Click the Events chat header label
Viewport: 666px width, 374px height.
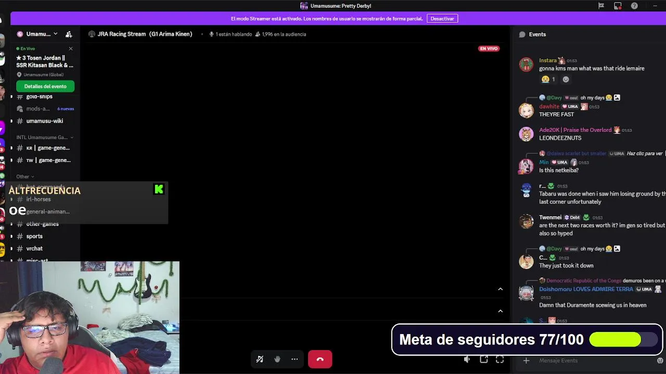point(537,34)
